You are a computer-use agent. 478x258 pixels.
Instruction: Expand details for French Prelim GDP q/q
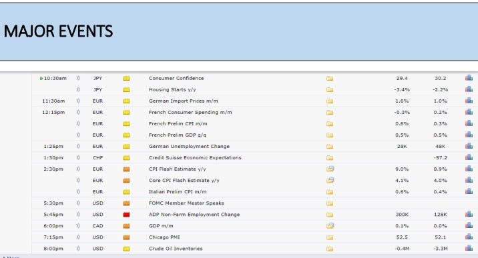click(330, 135)
